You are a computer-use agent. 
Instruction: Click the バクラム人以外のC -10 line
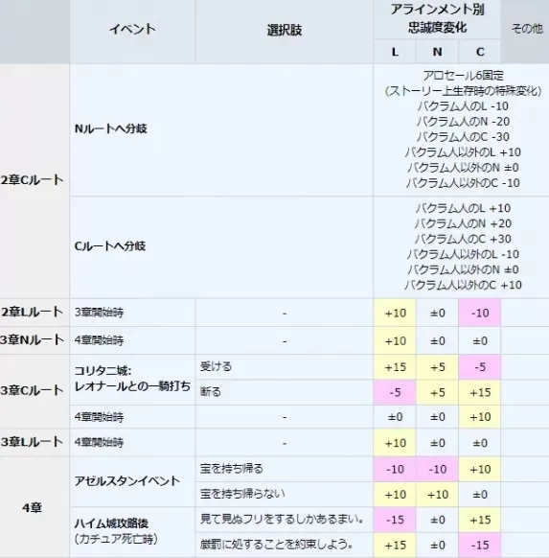463,182
